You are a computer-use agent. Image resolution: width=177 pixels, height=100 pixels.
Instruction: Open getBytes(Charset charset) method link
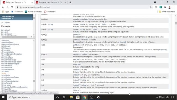tap(84, 40)
